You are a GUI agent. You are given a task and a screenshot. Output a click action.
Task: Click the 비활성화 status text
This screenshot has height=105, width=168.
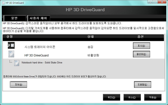point(93,55)
